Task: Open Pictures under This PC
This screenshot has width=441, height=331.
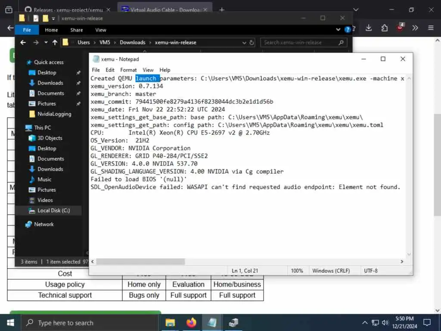Action: pos(47,190)
